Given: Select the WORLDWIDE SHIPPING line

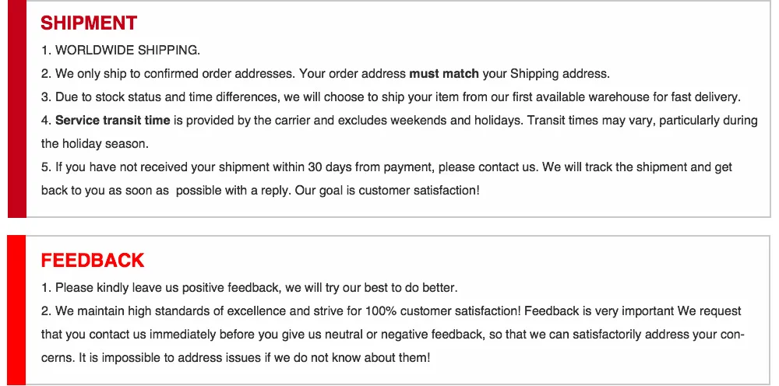Looking at the screenshot, I should click(x=121, y=50).
